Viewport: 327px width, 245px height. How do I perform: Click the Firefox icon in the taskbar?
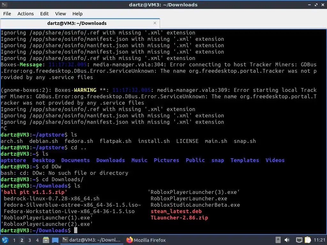pos(130,240)
